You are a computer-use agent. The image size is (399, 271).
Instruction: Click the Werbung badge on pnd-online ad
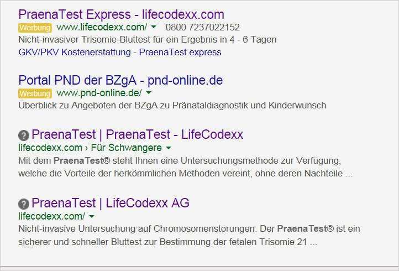[x=35, y=93]
